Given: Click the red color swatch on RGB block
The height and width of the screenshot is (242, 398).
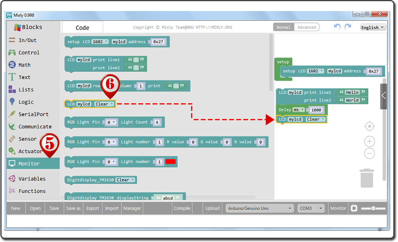Looking at the screenshot, I should (x=171, y=162).
